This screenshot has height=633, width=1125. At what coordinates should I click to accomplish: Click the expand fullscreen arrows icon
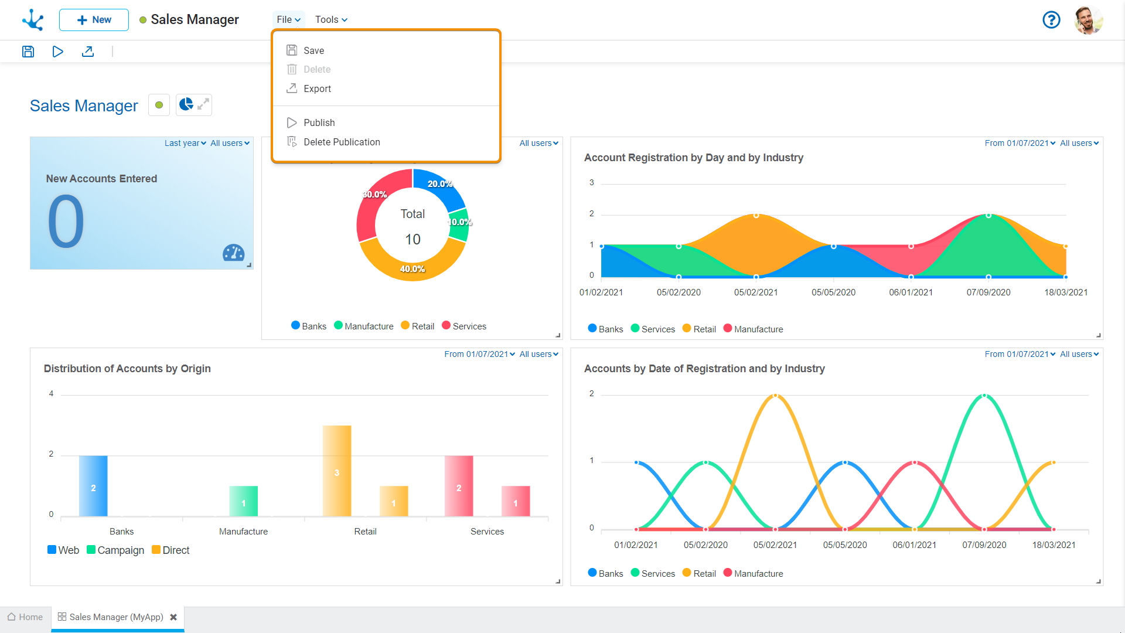[203, 104]
